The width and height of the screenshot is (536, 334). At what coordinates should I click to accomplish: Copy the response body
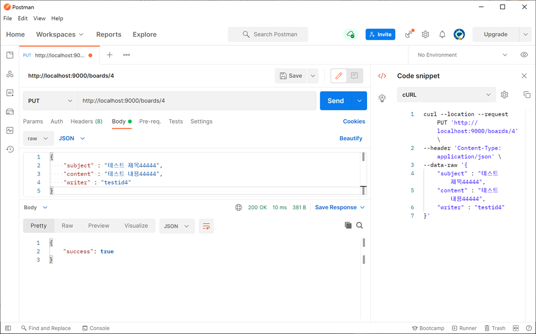348,225
